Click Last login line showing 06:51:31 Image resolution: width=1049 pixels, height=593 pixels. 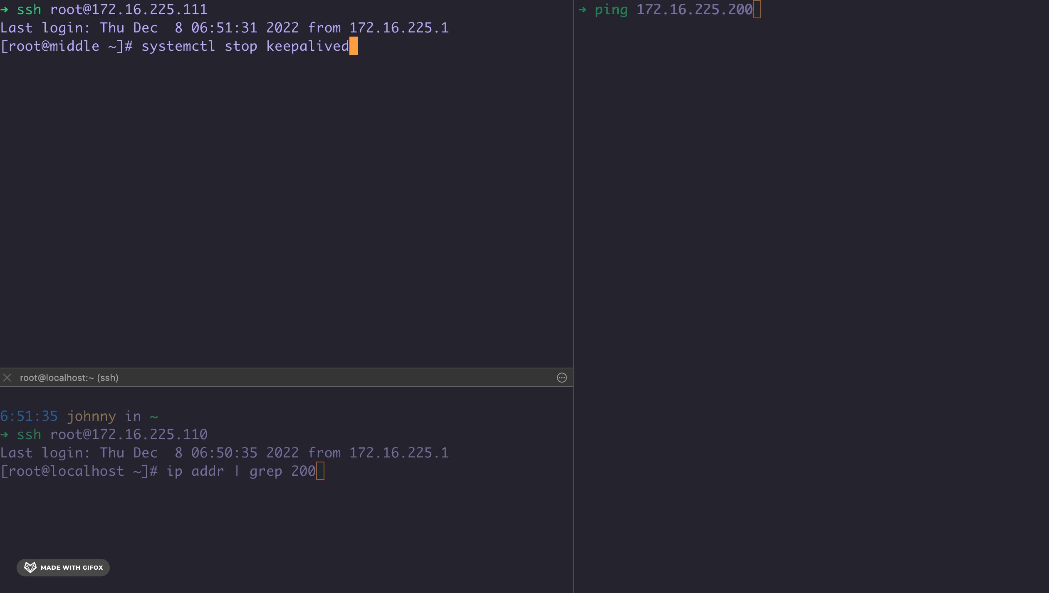(224, 28)
